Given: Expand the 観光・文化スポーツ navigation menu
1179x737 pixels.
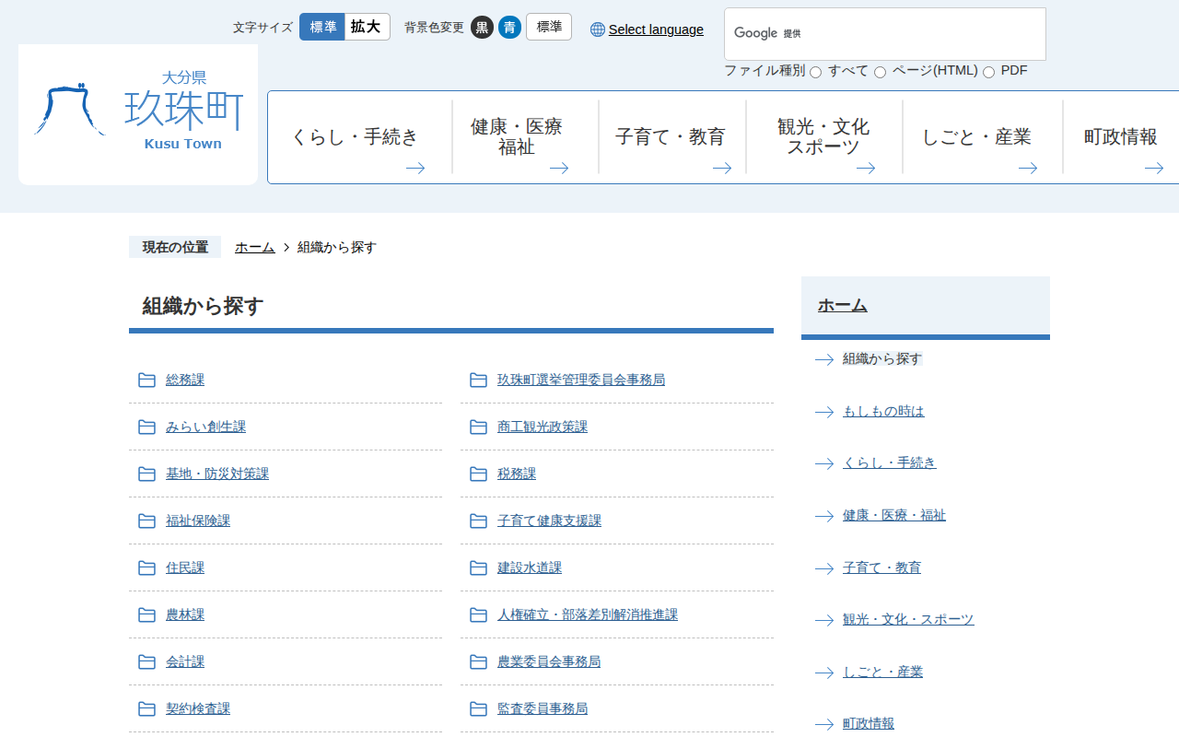Looking at the screenshot, I should [823, 137].
